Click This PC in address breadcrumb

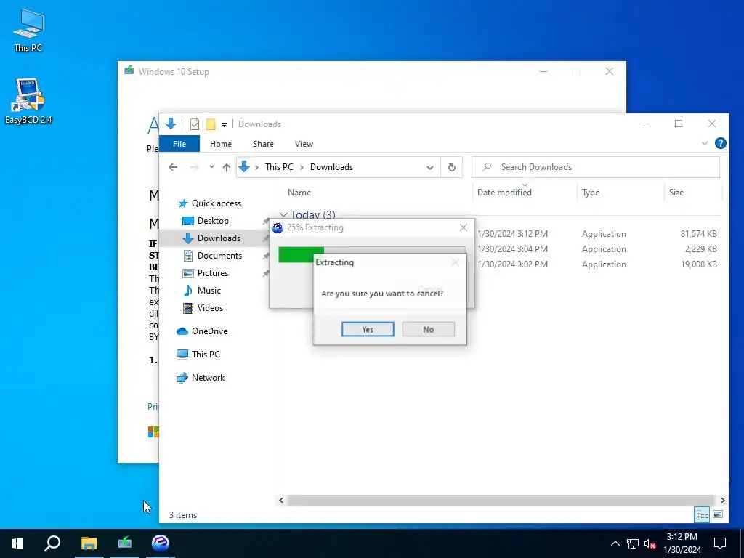point(279,167)
